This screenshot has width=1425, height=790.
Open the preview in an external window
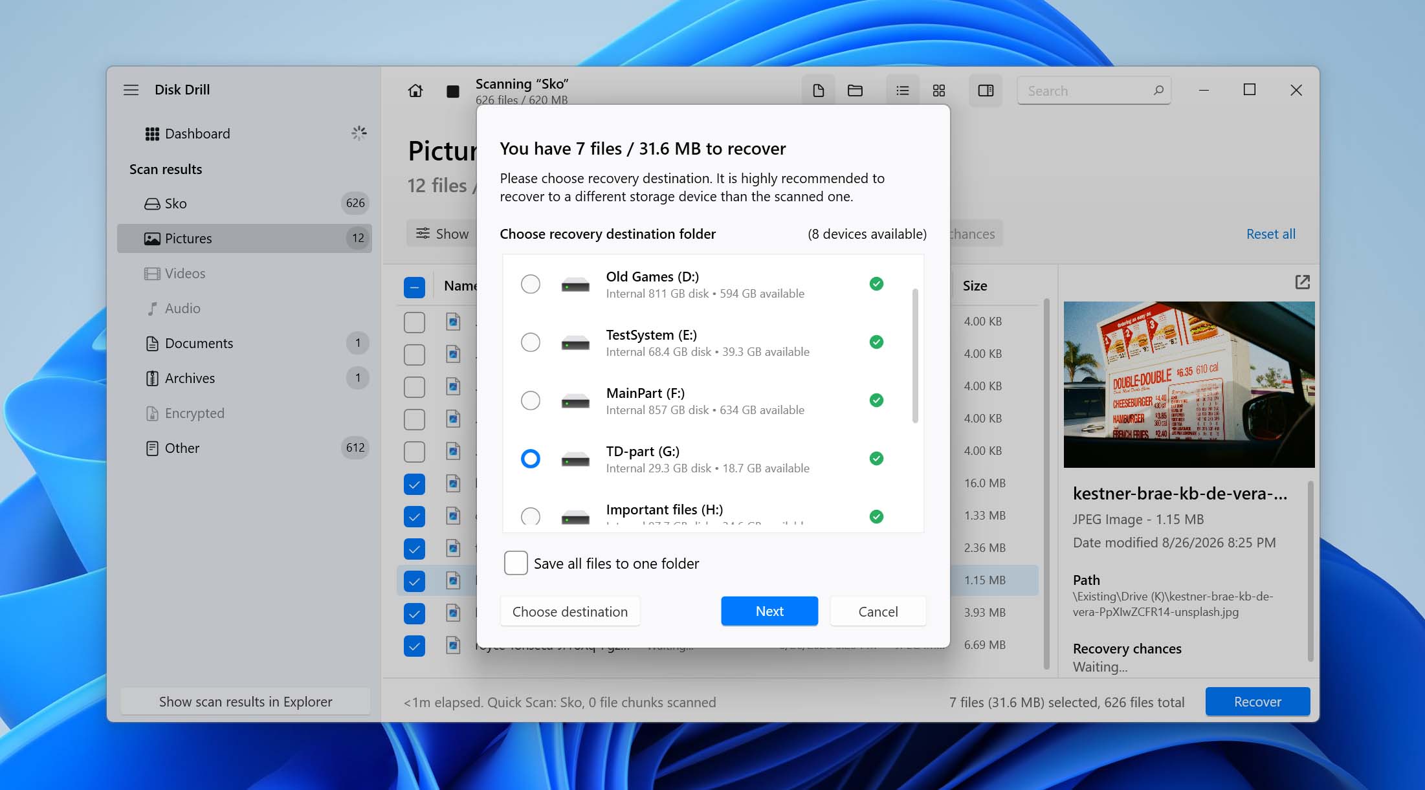point(1302,282)
